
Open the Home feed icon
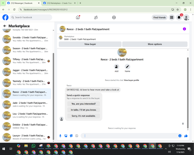[x=78, y=17]
